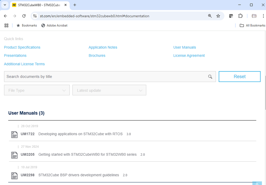Image resolution: width=266 pixels, height=185 pixels.
Task: Click the document icon for UM3205
Action: coord(14,155)
